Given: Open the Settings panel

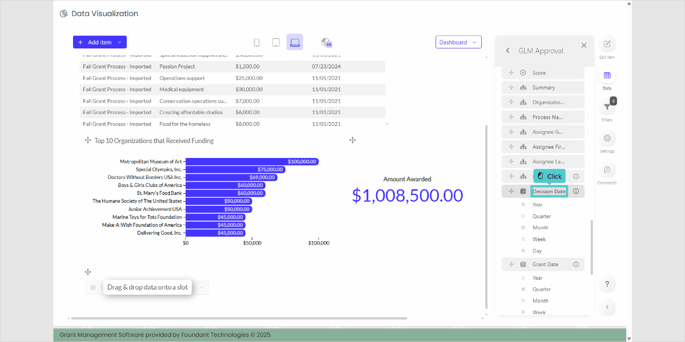Looking at the screenshot, I should [x=607, y=138].
